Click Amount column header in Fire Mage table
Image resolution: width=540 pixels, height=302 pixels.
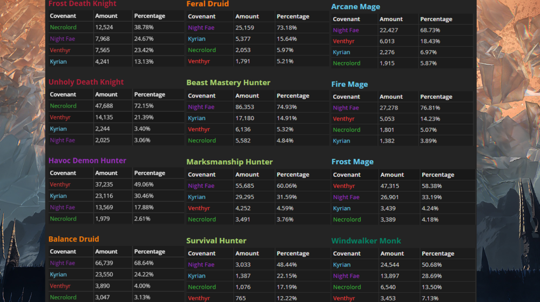pyautogui.click(x=391, y=97)
